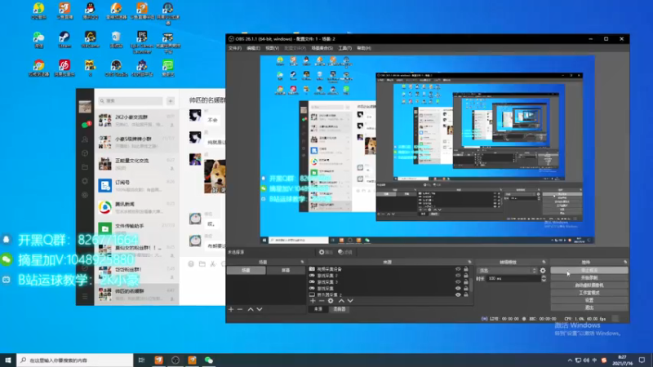Move the selected source down
Viewport: 653px width, 367px height.
350,301
